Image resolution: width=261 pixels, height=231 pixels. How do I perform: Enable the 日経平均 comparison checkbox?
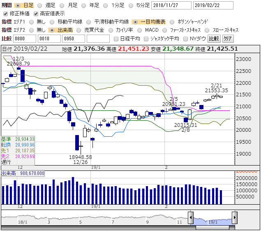pyautogui.click(x=116, y=39)
